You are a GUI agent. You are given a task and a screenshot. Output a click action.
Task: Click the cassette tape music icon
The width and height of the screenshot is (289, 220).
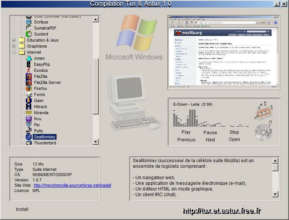(x=264, y=111)
